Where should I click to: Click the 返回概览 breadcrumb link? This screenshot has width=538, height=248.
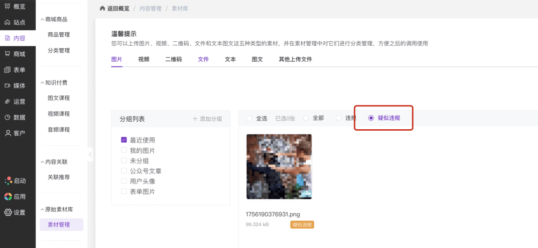[119, 8]
